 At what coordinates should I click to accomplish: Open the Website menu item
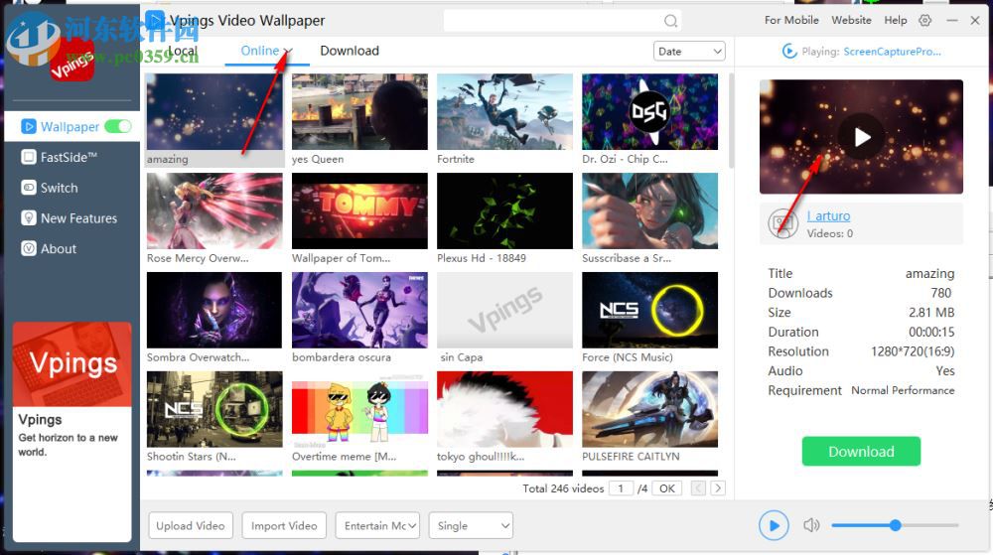851,20
